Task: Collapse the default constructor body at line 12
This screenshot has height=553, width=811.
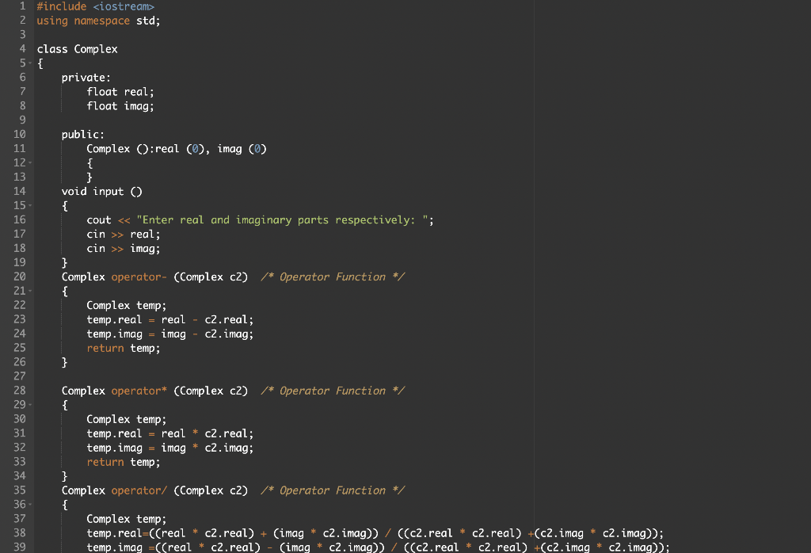Action: click(32, 162)
